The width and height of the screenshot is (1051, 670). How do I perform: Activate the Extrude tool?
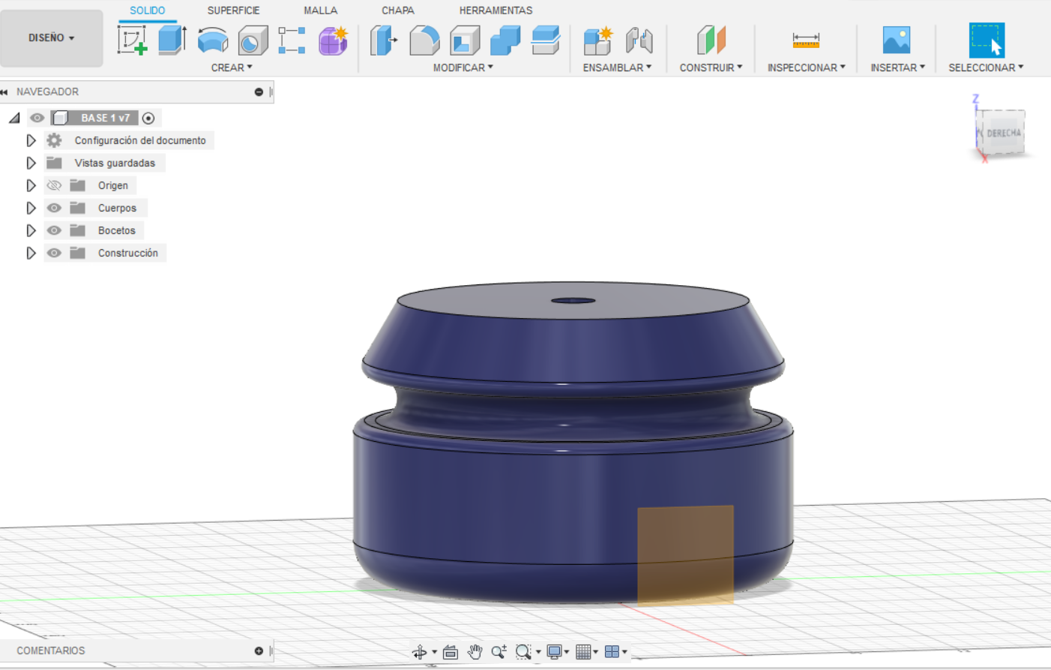(172, 40)
